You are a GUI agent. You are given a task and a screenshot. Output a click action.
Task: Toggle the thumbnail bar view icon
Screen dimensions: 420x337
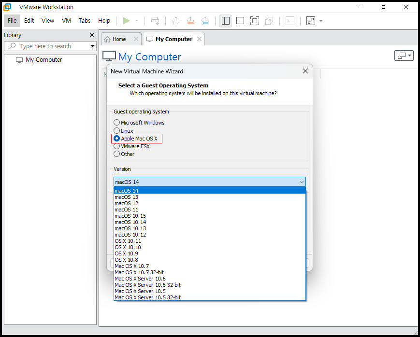click(240, 21)
